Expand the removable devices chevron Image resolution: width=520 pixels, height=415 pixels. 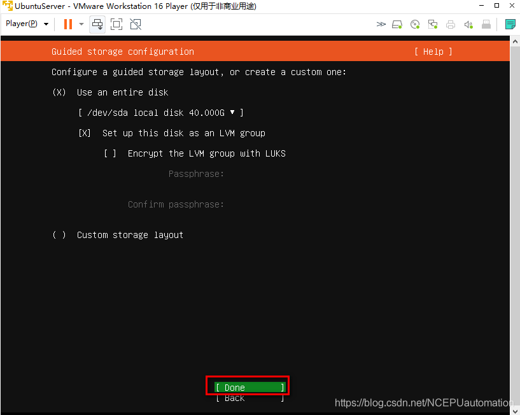(381, 24)
